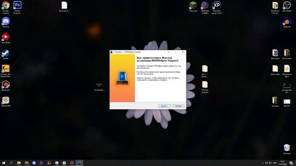Open Discord desktop shortcut

point(6,23)
